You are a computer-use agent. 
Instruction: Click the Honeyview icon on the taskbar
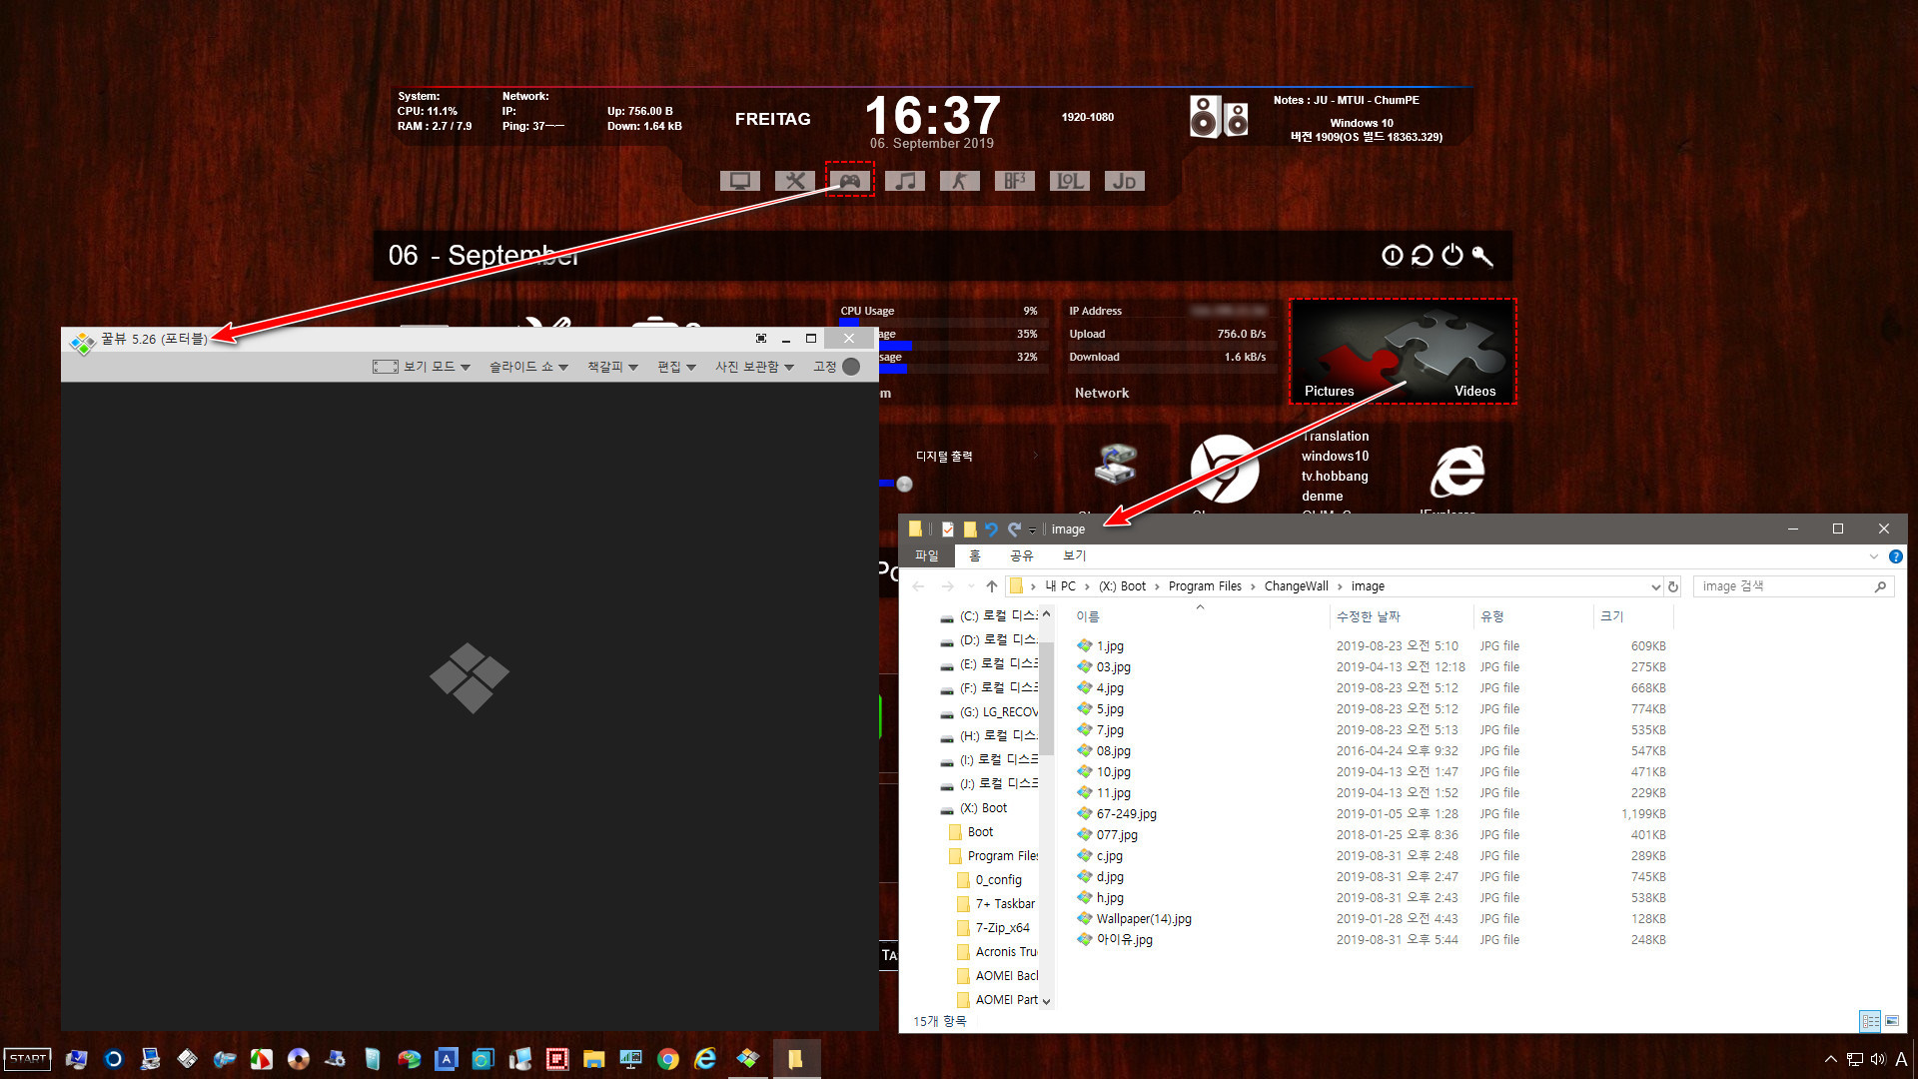tap(748, 1058)
